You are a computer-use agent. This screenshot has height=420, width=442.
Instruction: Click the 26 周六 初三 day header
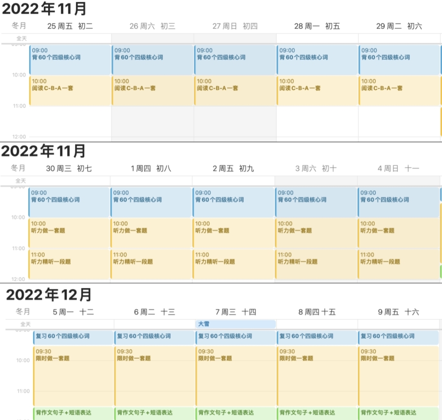click(x=152, y=26)
